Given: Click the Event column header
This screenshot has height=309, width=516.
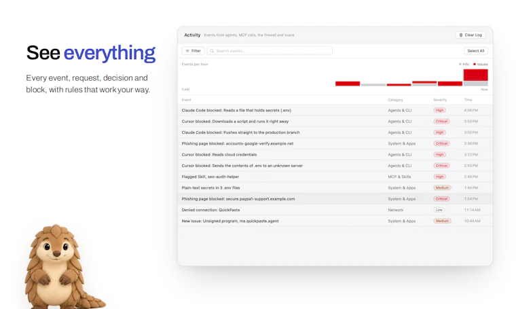Looking at the screenshot, I should pyautogui.click(x=186, y=100).
